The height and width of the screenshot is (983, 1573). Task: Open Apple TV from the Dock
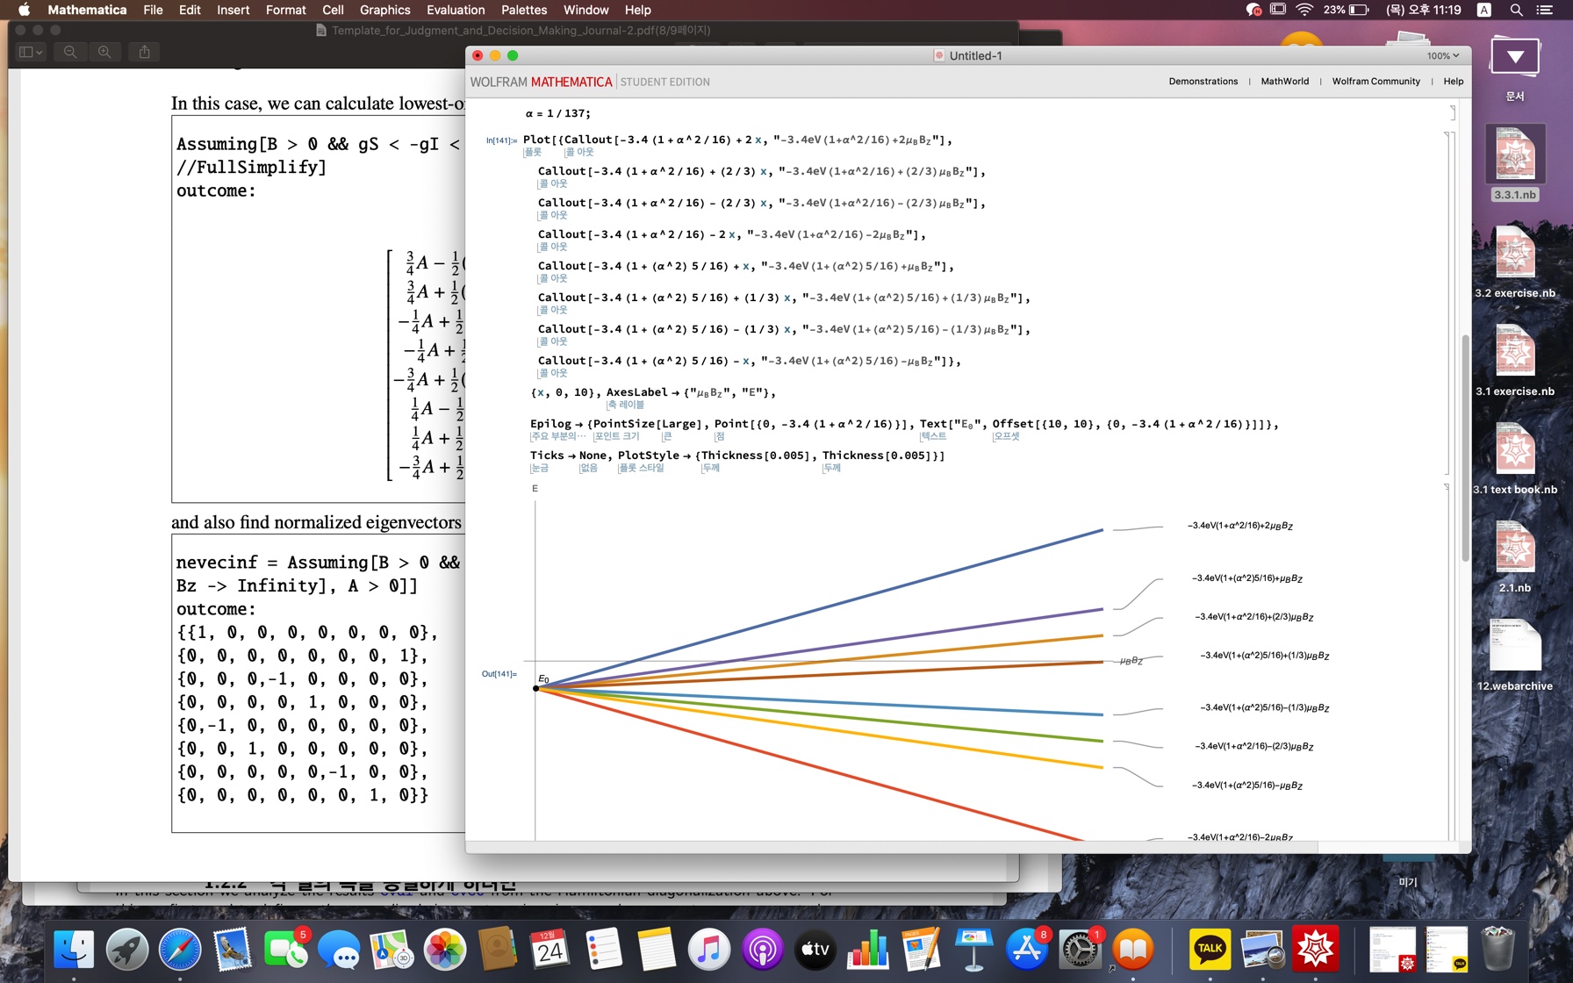(x=815, y=949)
